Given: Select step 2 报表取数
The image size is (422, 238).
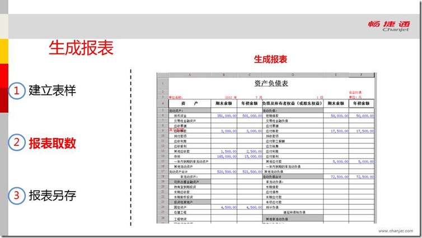Looking at the screenshot, I should pos(52,143).
